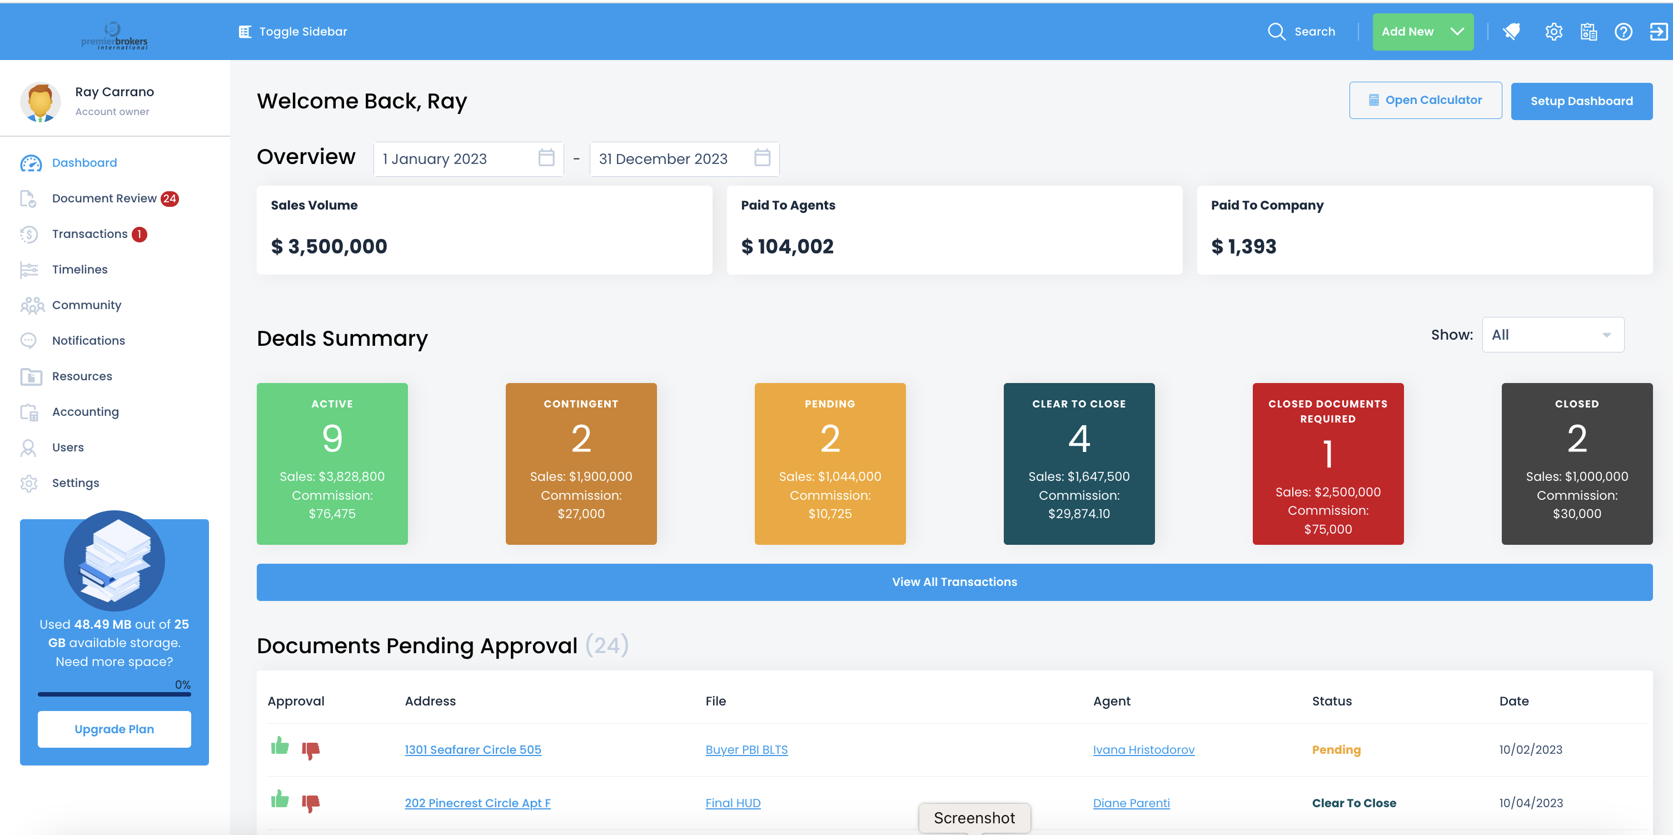Viewport: 1673px width, 835px height.
Task: Approve 1301 Seafarer Circle 505 with thumbs up
Action: pos(280,745)
